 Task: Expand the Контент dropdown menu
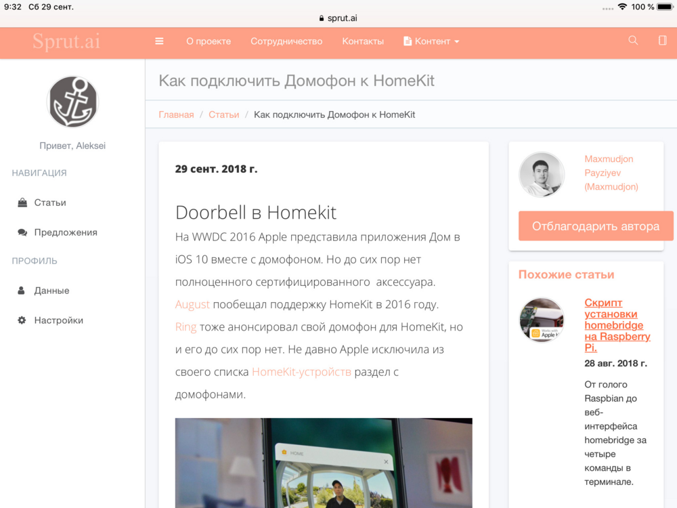pyautogui.click(x=431, y=41)
